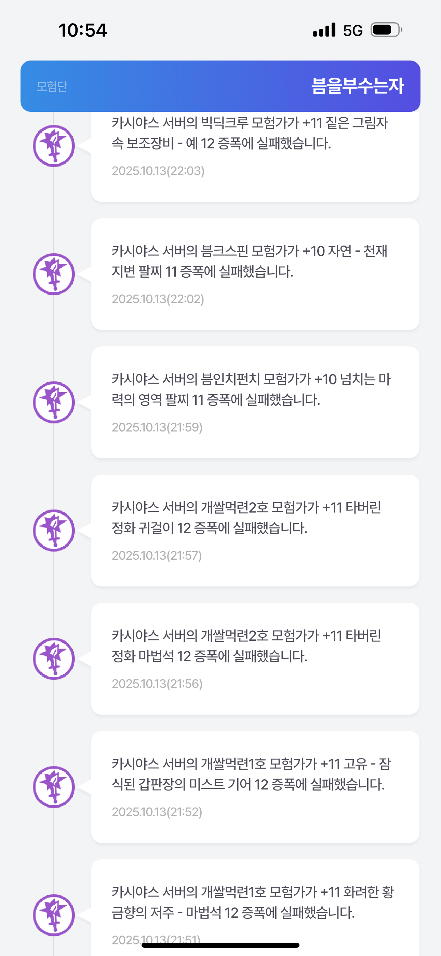Image resolution: width=441 pixels, height=956 pixels.
Task: Click the 2025.10.13(21:56) timestamp
Action: 157,683
